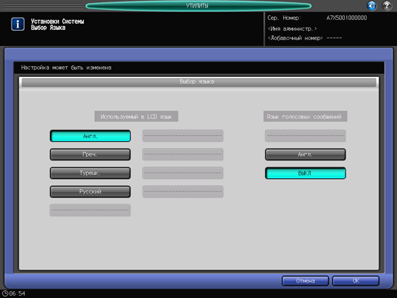Click the Имя администр. field label

(292, 28)
